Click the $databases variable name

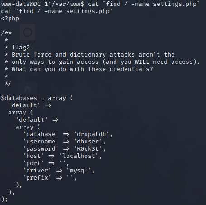pyautogui.click(x=19, y=98)
